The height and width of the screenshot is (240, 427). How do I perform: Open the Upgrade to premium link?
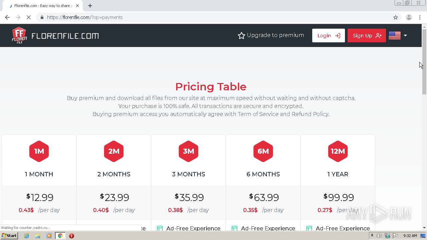(271, 35)
